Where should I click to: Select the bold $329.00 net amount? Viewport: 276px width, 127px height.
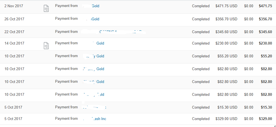pos(265,119)
